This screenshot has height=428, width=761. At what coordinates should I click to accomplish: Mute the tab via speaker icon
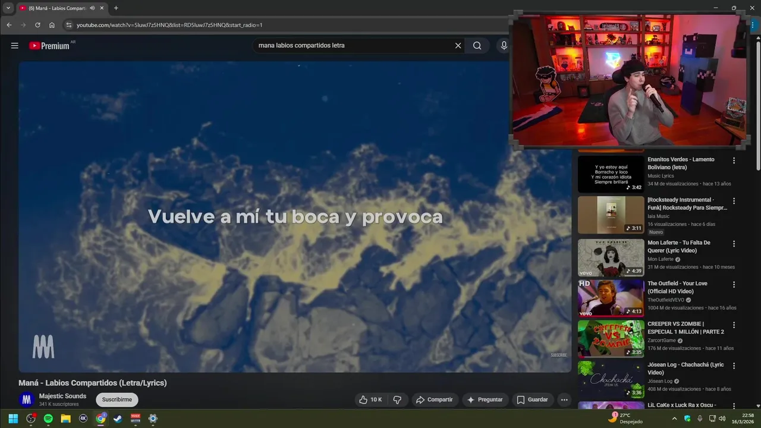pos(92,8)
